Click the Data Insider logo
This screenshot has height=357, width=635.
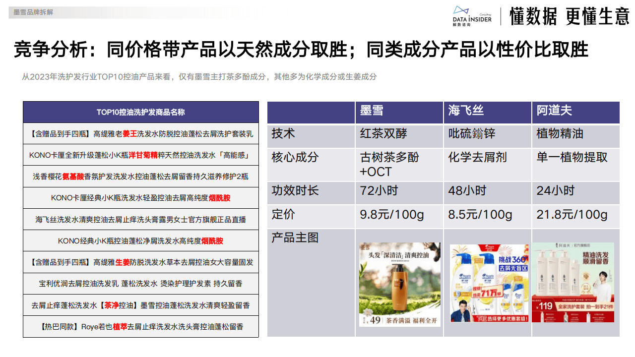(472, 16)
